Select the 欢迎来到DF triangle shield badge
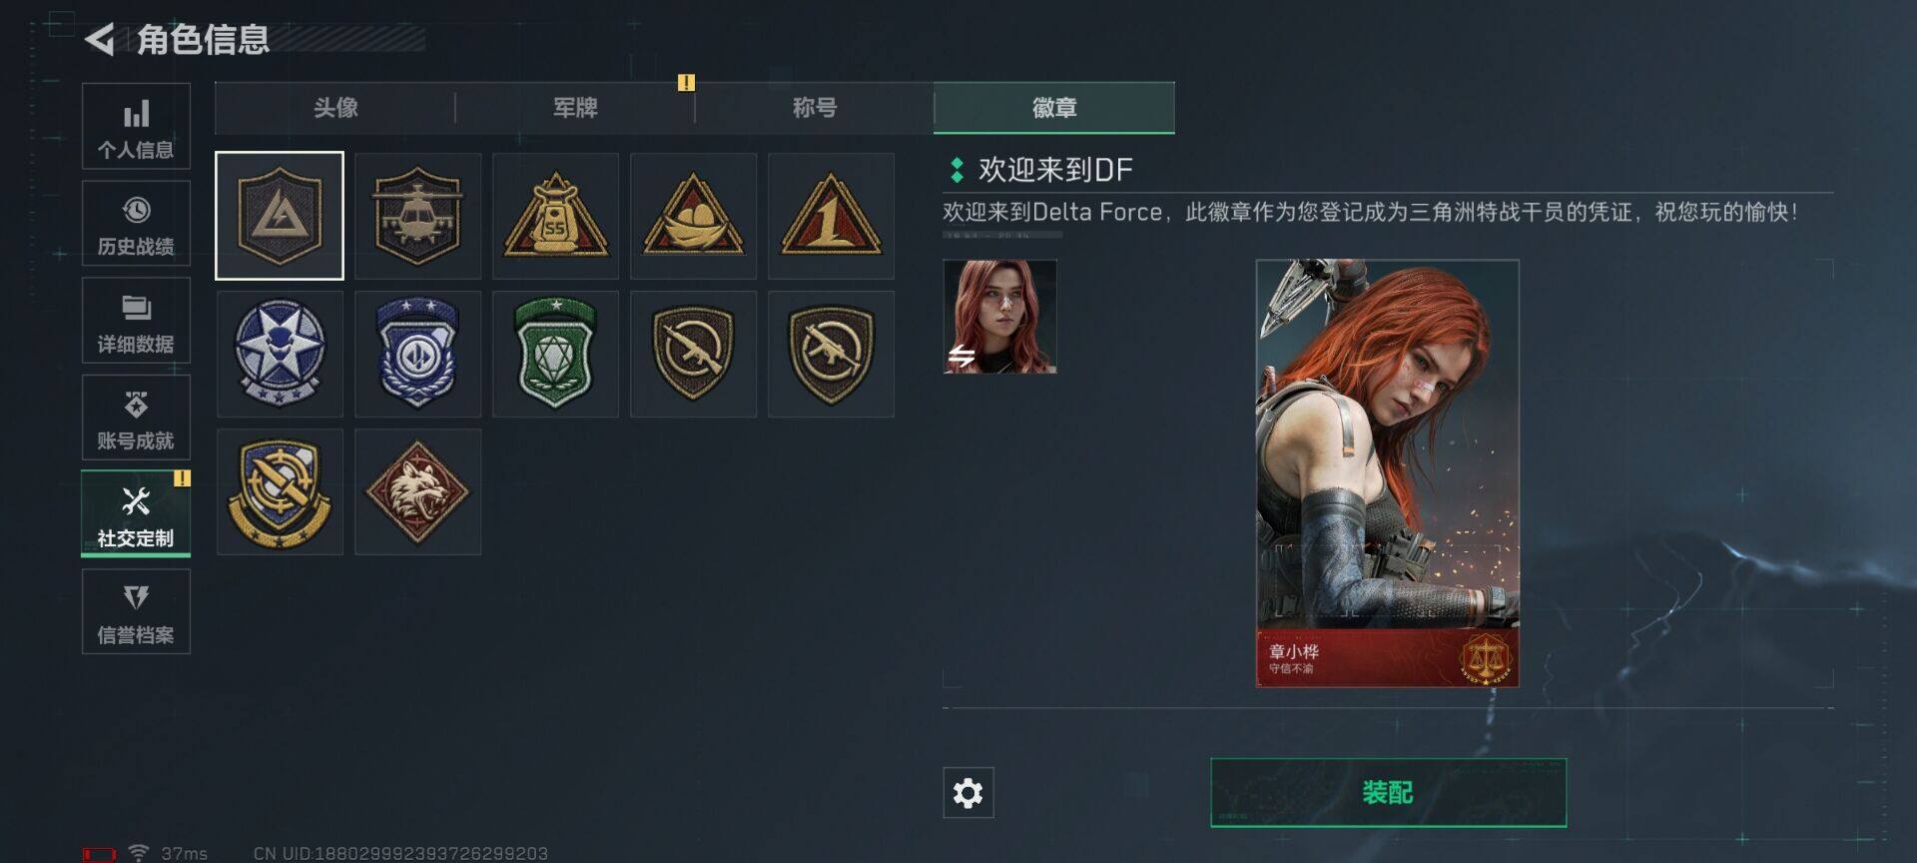 pos(280,216)
